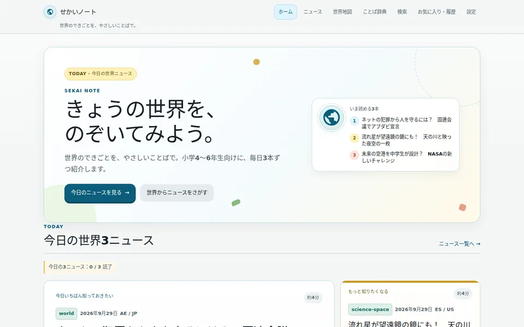Click the number 3 badge in story list
This screenshot has height=327, width=524.
[354, 155]
